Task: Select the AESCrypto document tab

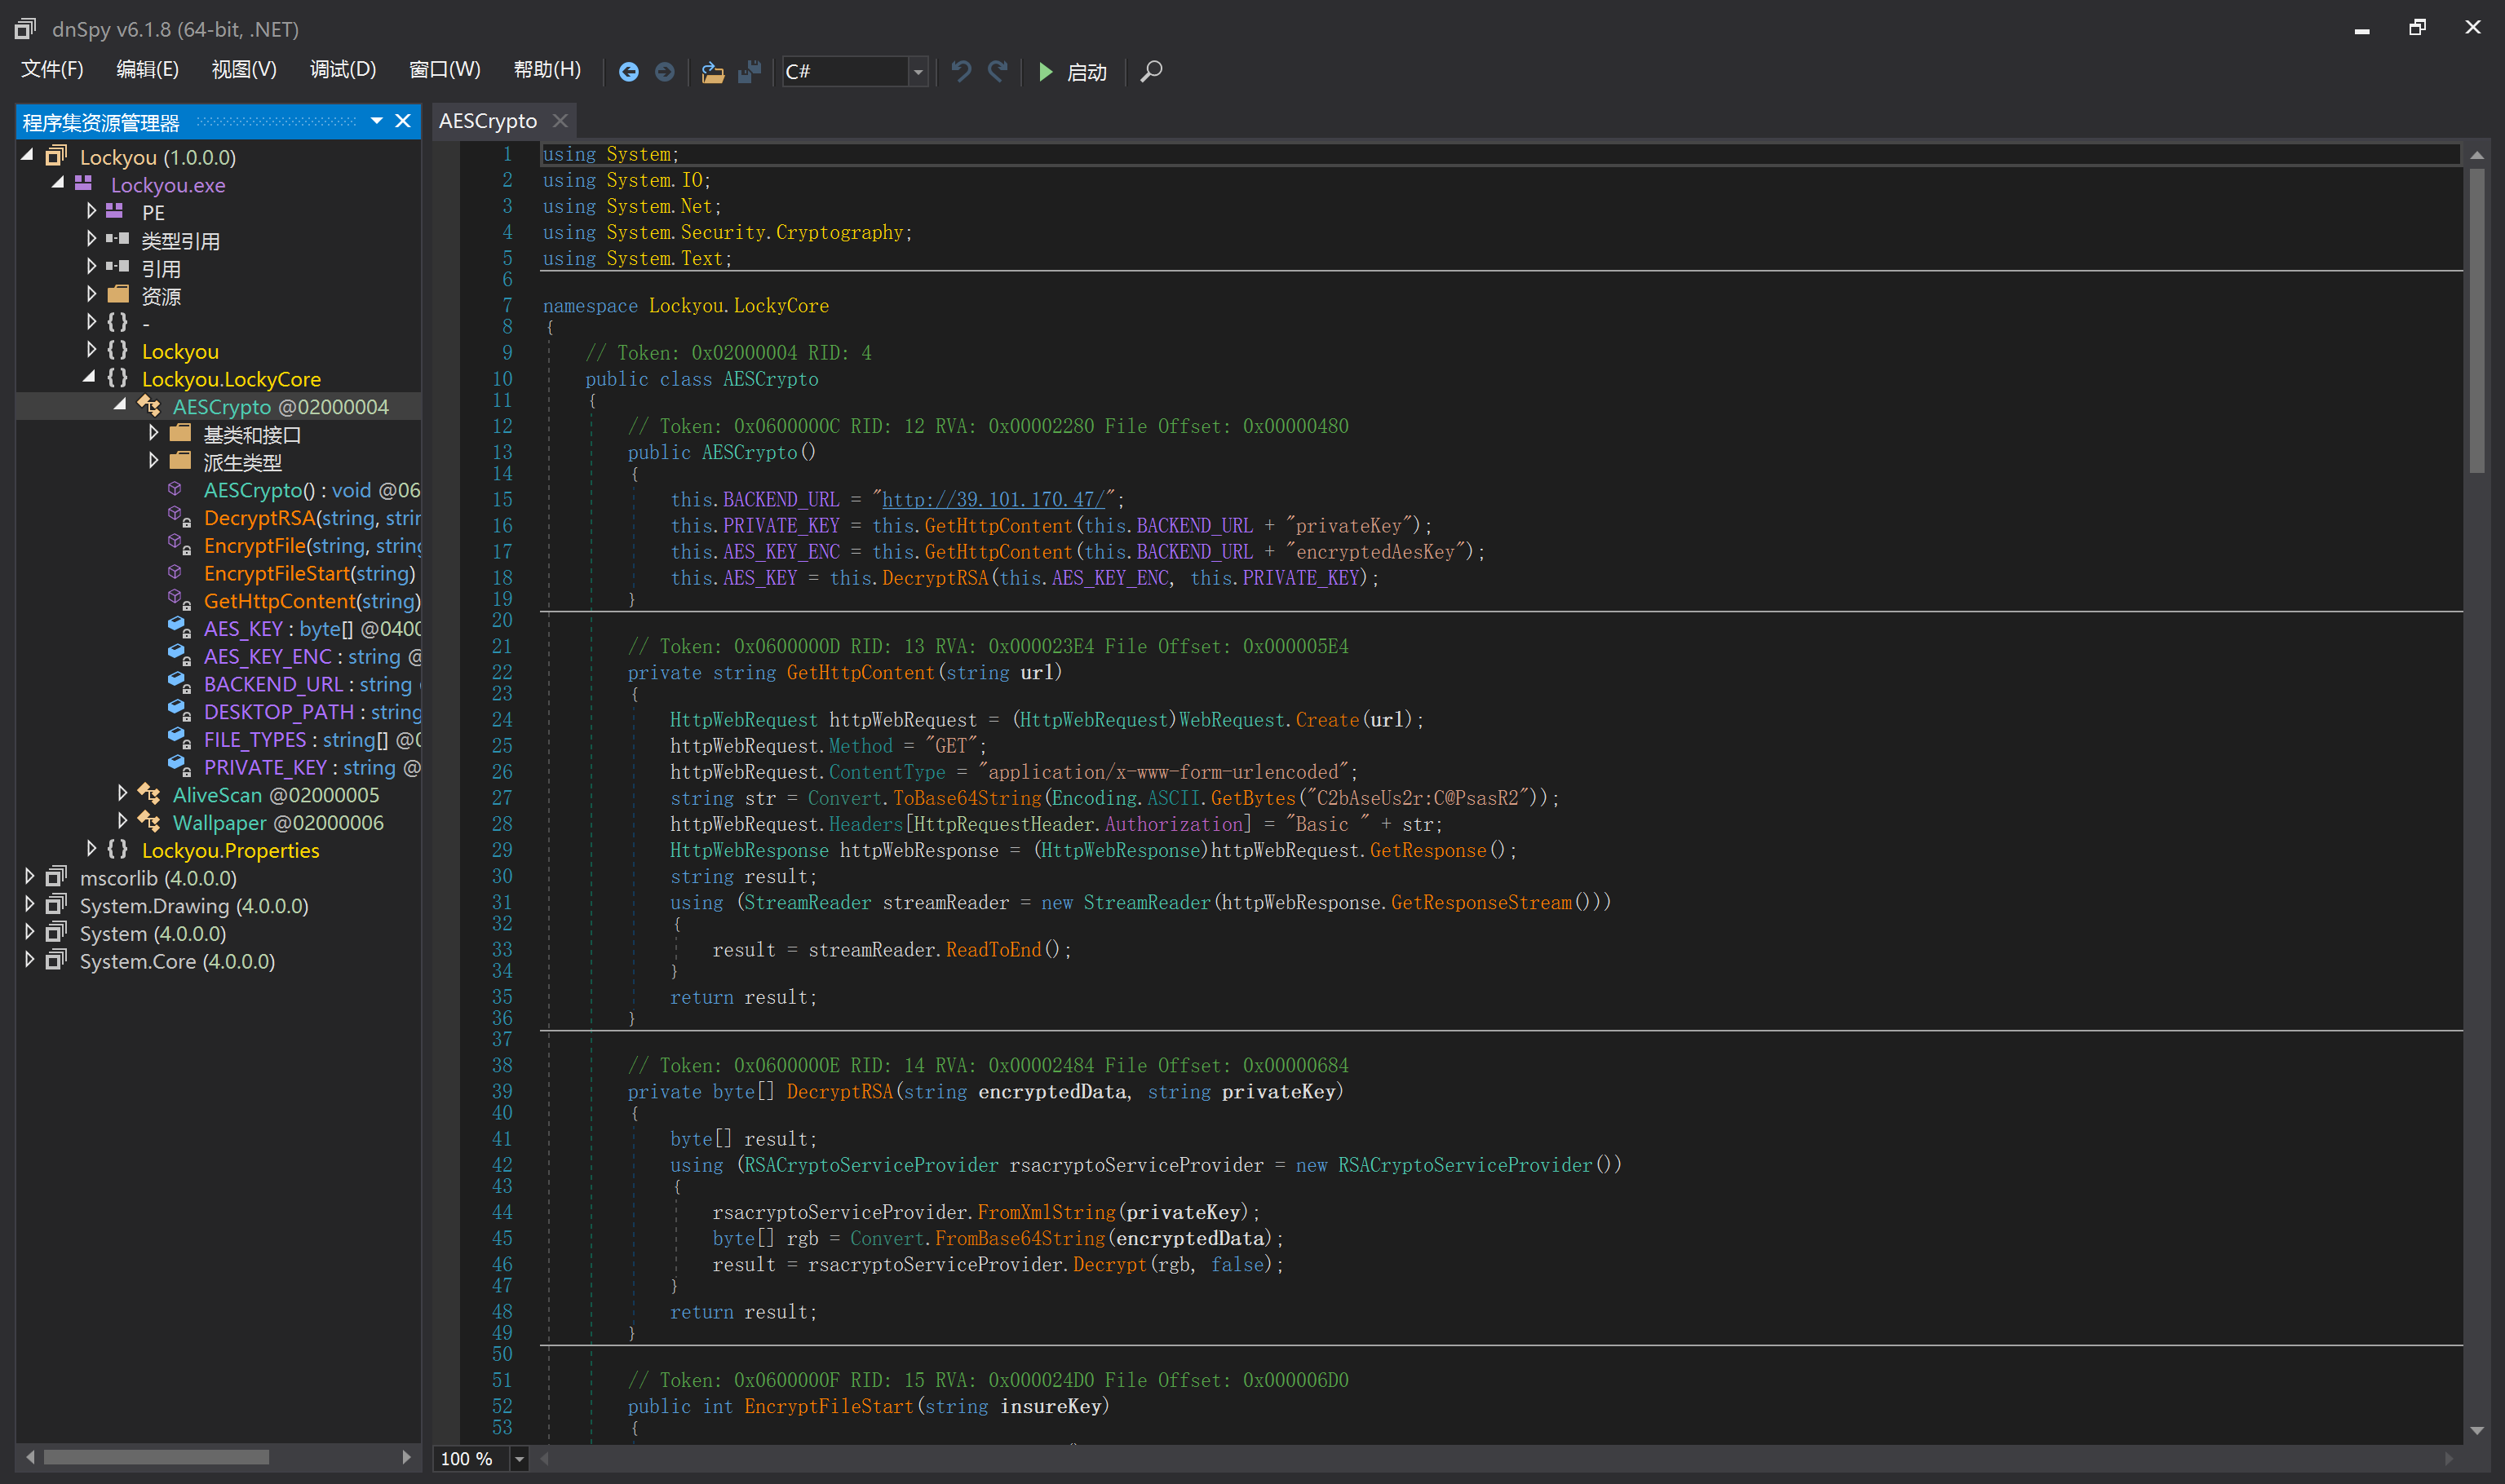Action: coord(489,121)
